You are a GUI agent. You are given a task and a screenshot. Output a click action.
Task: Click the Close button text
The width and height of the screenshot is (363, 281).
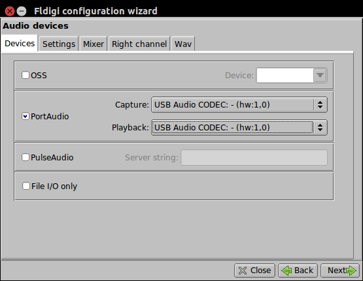click(x=260, y=271)
